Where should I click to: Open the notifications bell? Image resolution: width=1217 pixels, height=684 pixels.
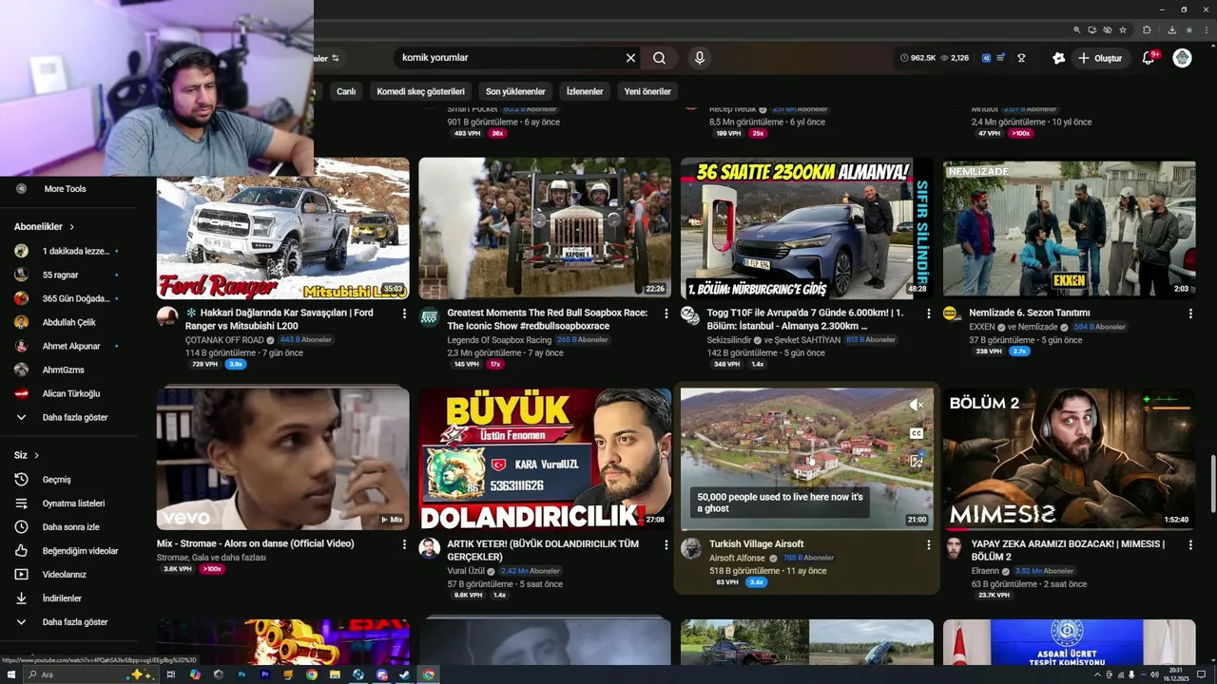(1149, 58)
